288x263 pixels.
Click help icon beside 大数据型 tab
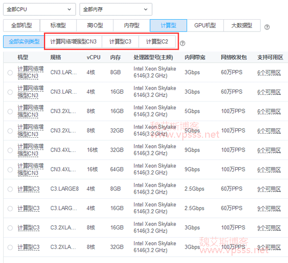[267, 27]
